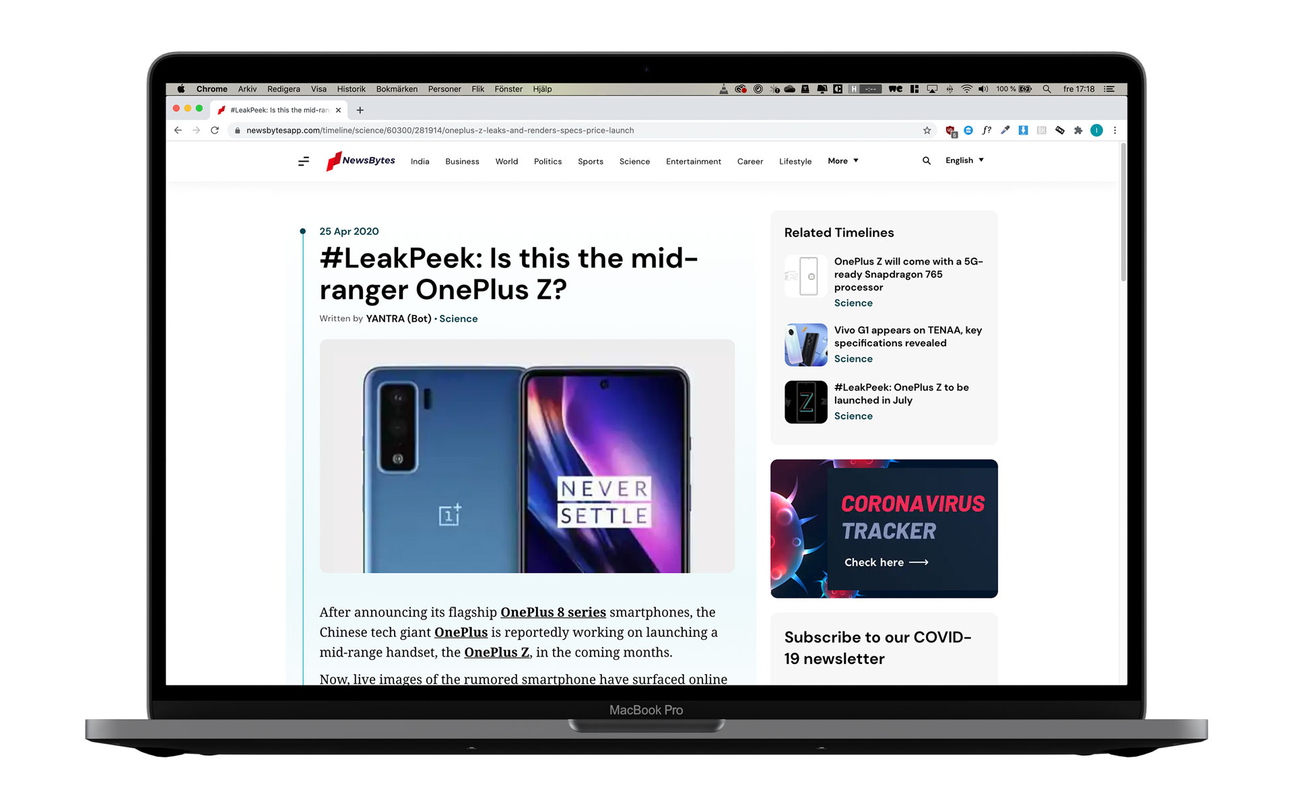1293x808 pixels.
Task: Open the Historik menu in menu bar
Action: 351,89
